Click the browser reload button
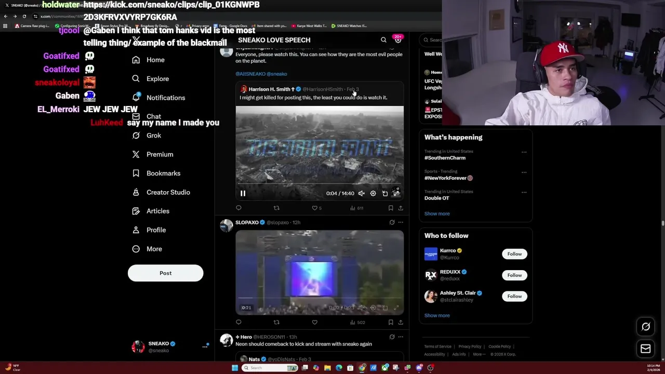Screen dimensions: 665x374 [x=24, y=16]
